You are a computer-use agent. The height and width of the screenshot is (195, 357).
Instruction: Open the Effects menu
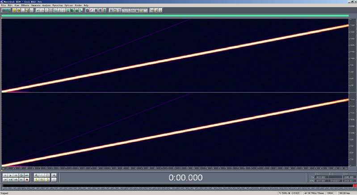pyautogui.click(x=25, y=5)
